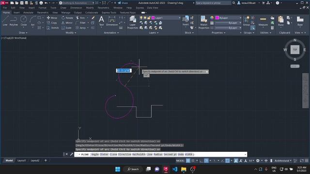Click the Share button
This screenshot has height=174, width=310.
tap(123, 3)
